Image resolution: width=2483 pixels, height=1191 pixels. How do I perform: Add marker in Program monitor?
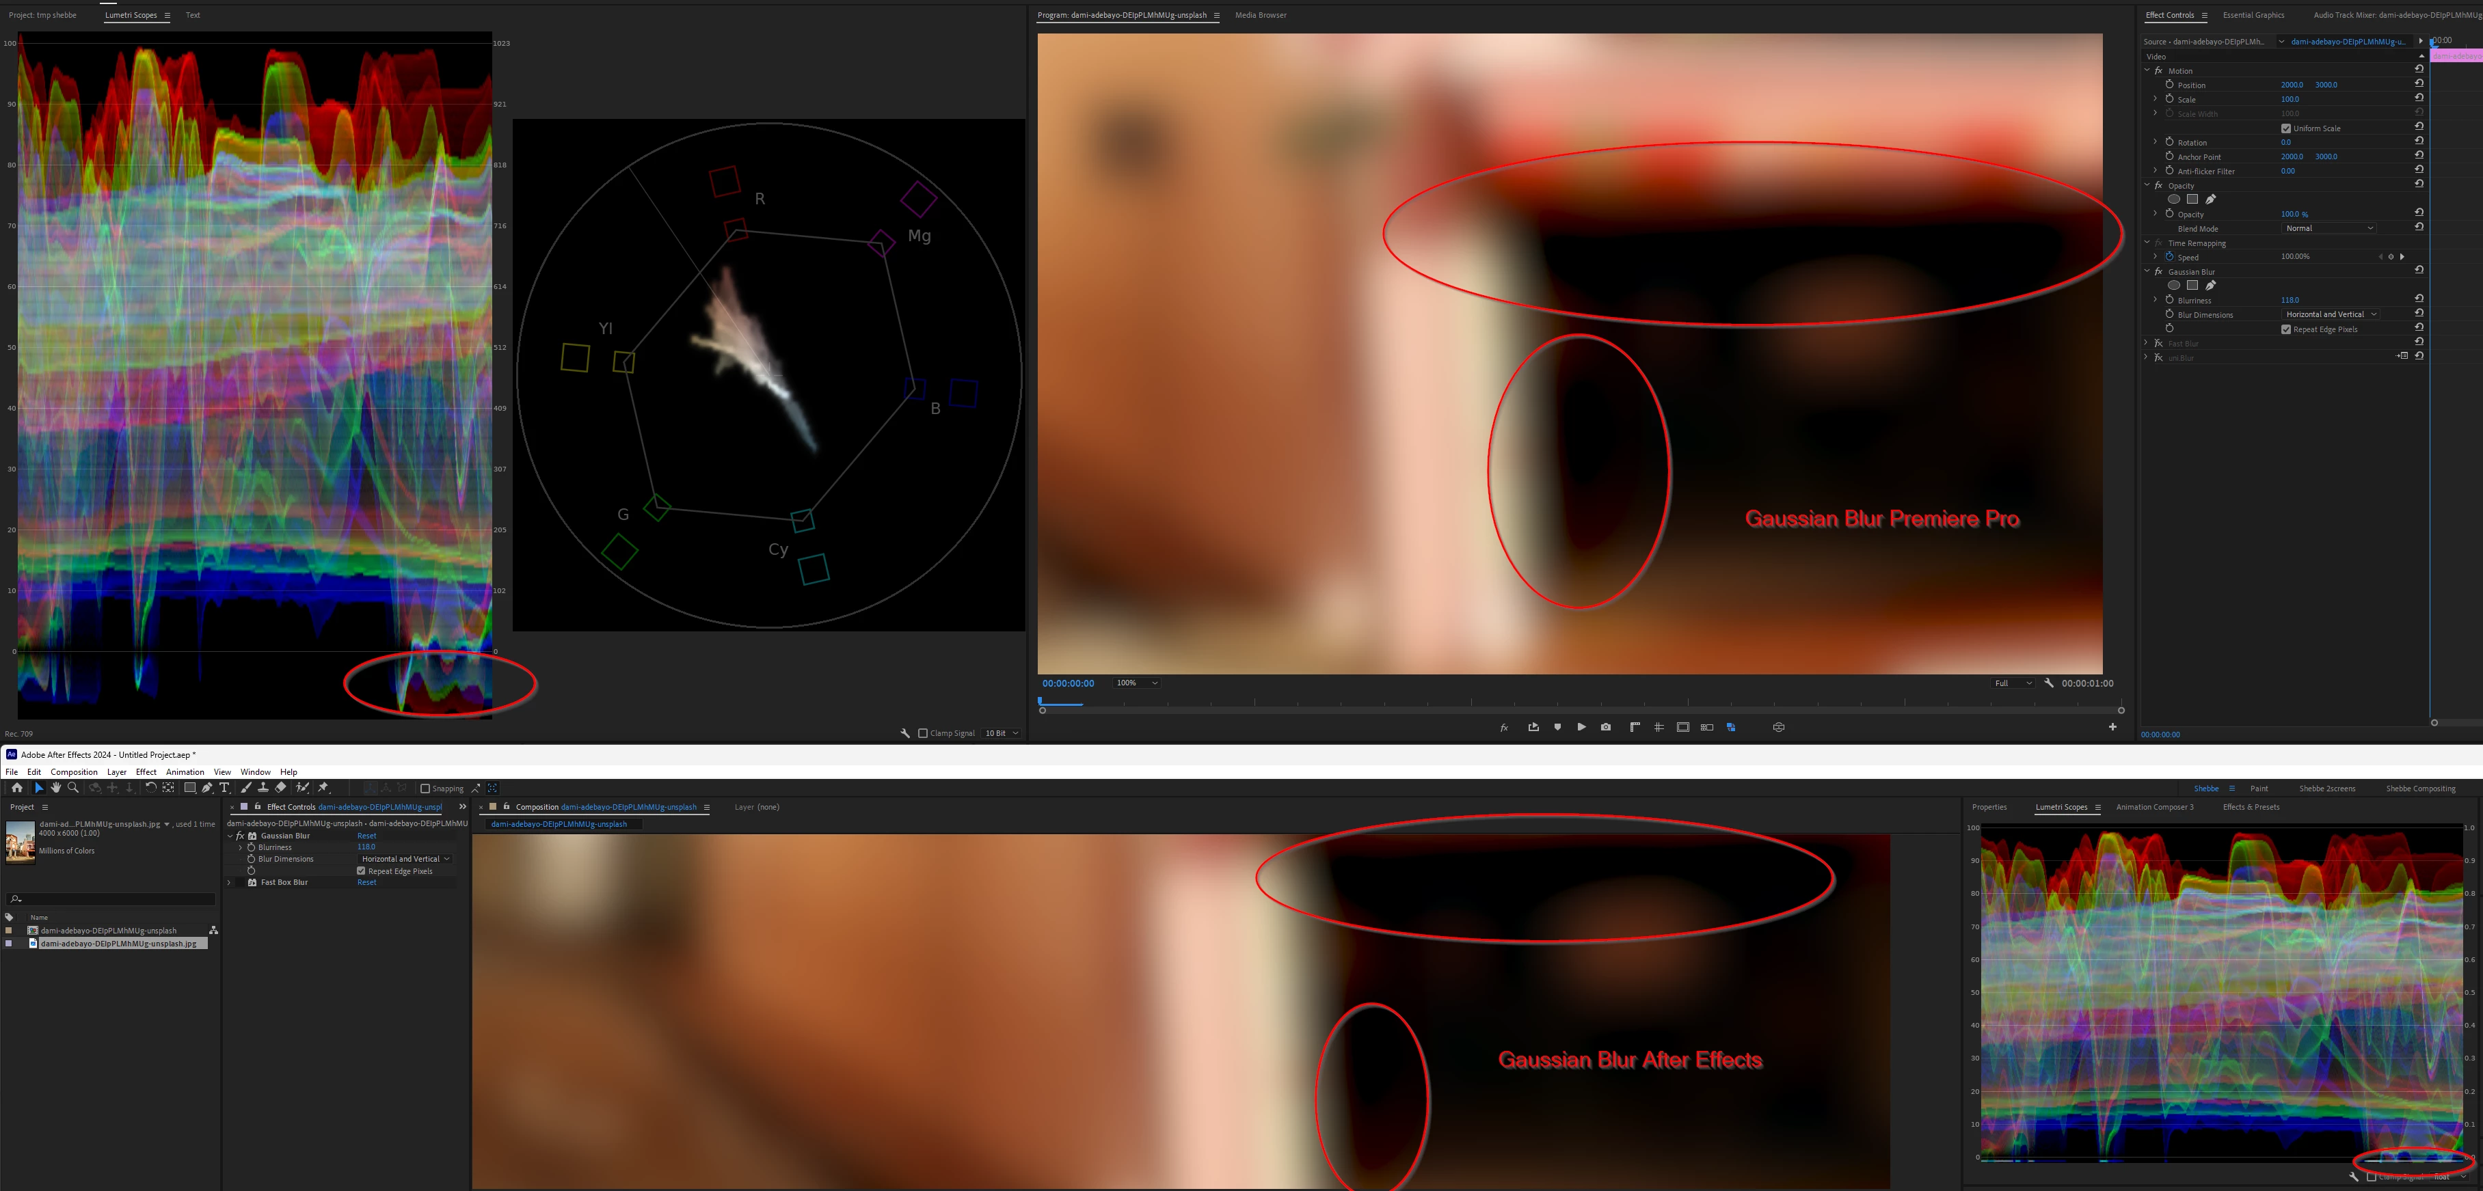pos(1557,728)
